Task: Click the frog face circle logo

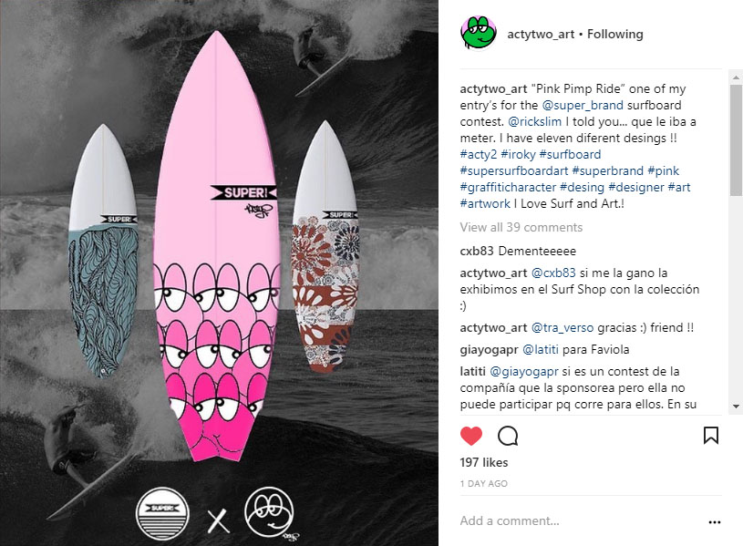Action: click(270, 512)
